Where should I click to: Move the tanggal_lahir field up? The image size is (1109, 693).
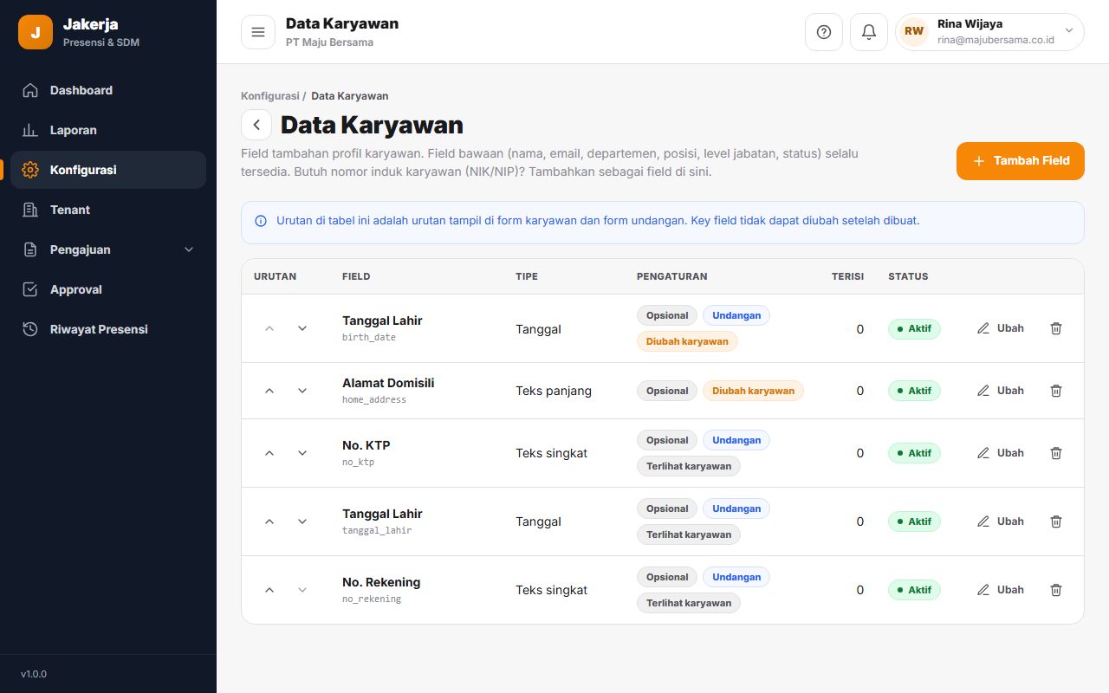[269, 521]
